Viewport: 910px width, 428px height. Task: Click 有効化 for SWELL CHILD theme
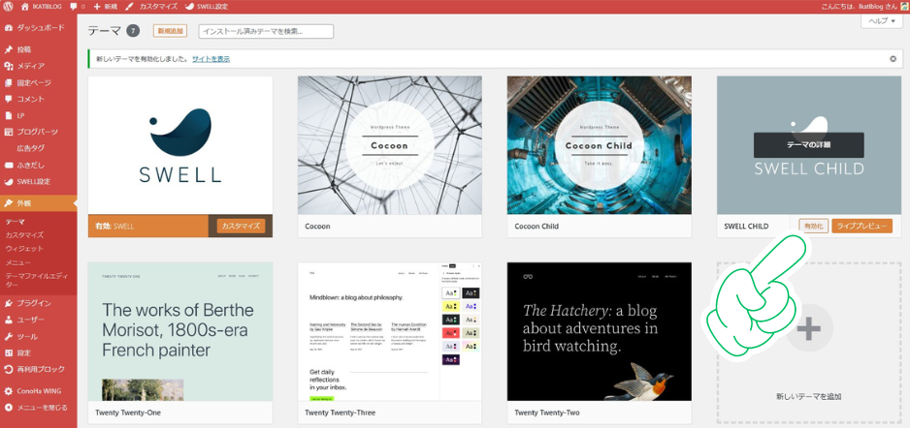point(813,226)
